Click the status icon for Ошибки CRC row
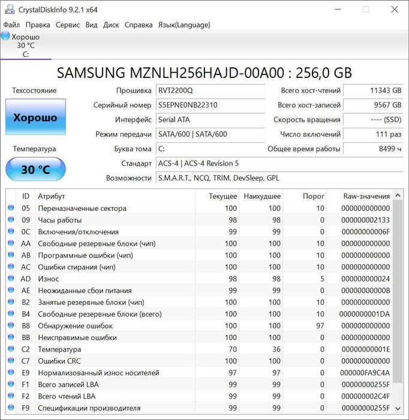The width and height of the screenshot is (409, 420). point(11,361)
